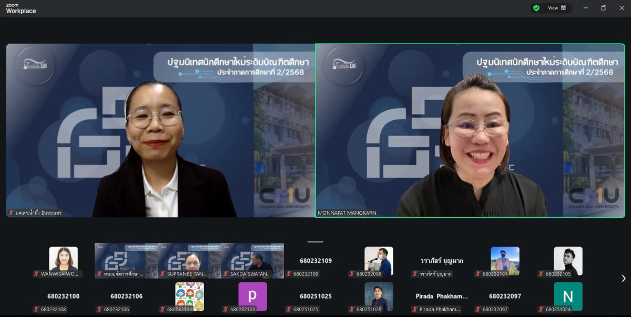Show next page of participant thumbnails
The width and height of the screenshot is (631, 317).
624,279
